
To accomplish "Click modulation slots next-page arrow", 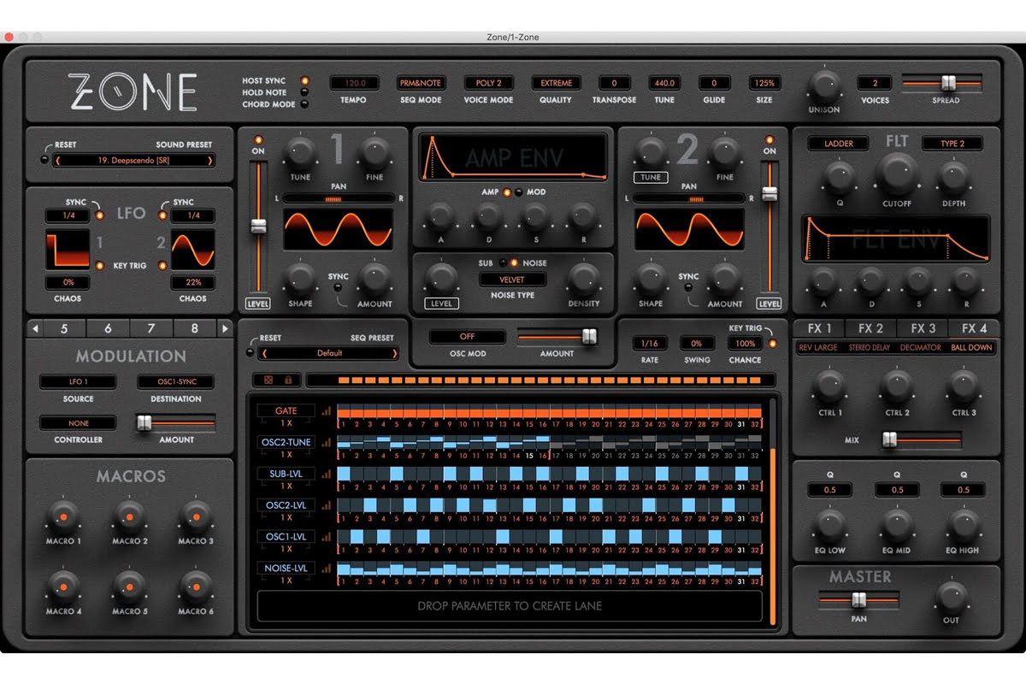I will [225, 328].
